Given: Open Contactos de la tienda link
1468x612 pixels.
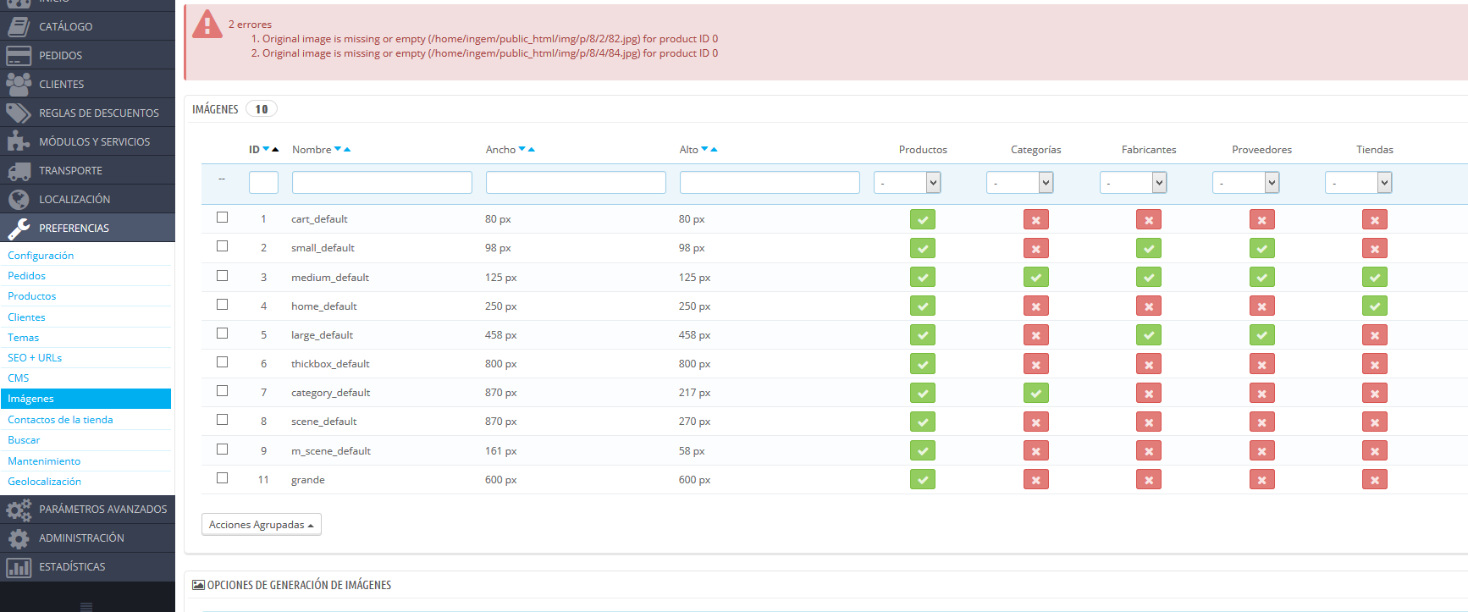Looking at the screenshot, I should [60, 420].
